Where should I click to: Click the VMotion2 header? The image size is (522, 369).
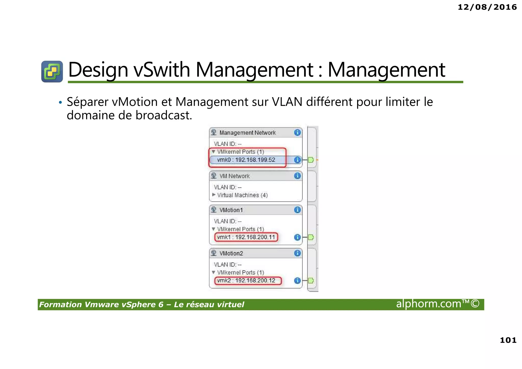click(256, 253)
